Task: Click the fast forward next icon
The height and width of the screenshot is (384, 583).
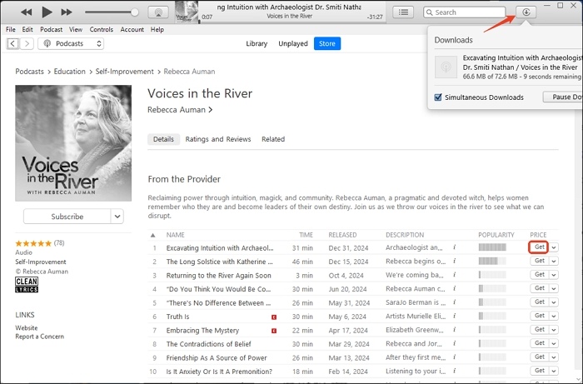Action: click(67, 12)
